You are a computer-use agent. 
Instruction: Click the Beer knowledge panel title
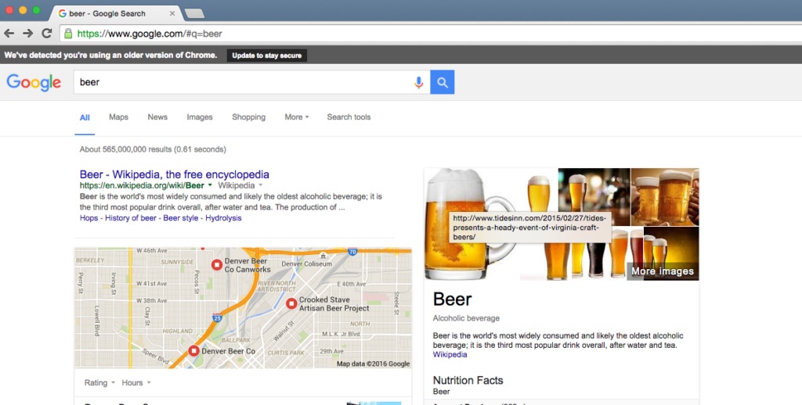pyautogui.click(x=452, y=299)
